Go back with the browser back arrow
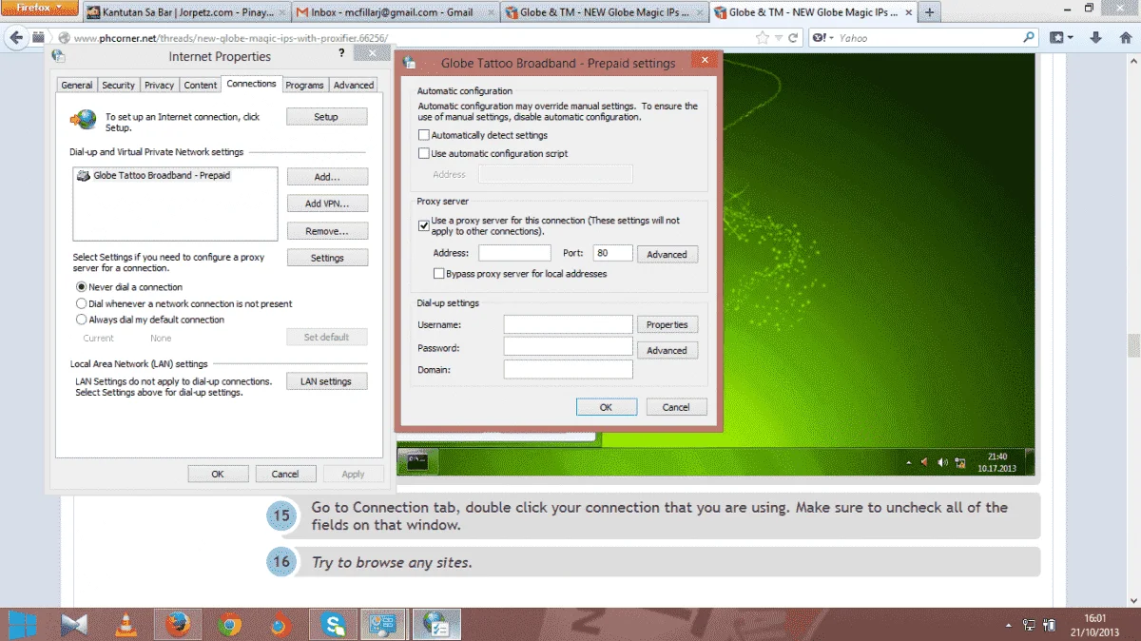1141x641 pixels. pyautogui.click(x=15, y=38)
